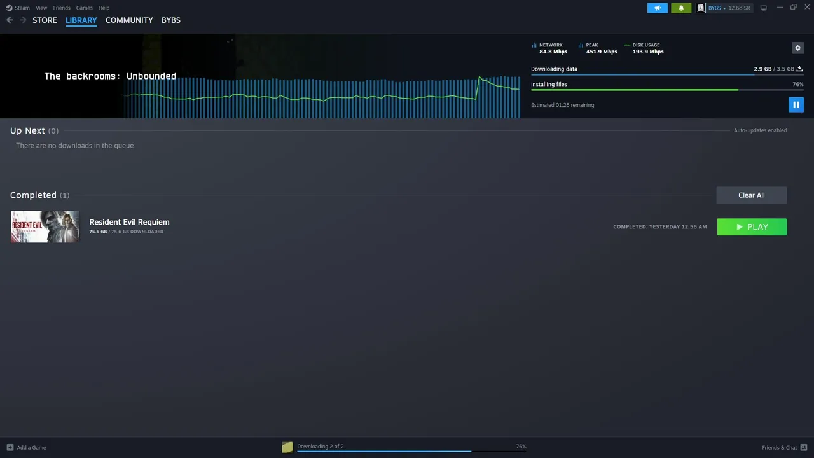The image size is (814, 458).
Task: Click the download arrow icon beside 3.5 GB
Action: tap(800, 69)
